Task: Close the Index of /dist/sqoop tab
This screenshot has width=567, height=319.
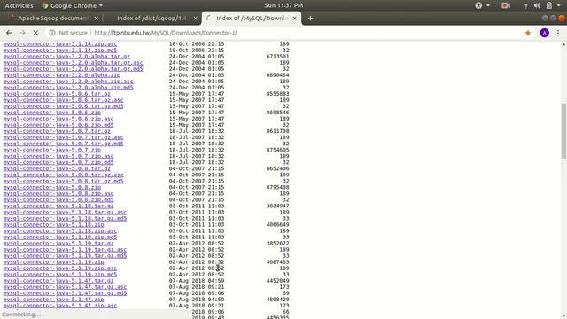Action: pyautogui.click(x=195, y=18)
